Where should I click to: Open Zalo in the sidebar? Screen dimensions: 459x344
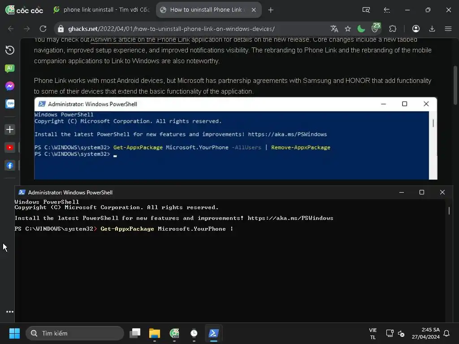(10, 104)
